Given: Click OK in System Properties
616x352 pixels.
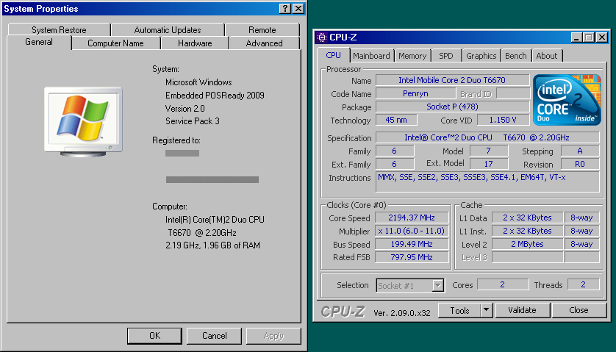Looking at the screenshot, I should click(155, 336).
